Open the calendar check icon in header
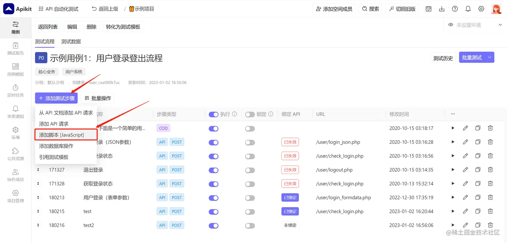This screenshot has width=507, height=243. click(429, 9)
